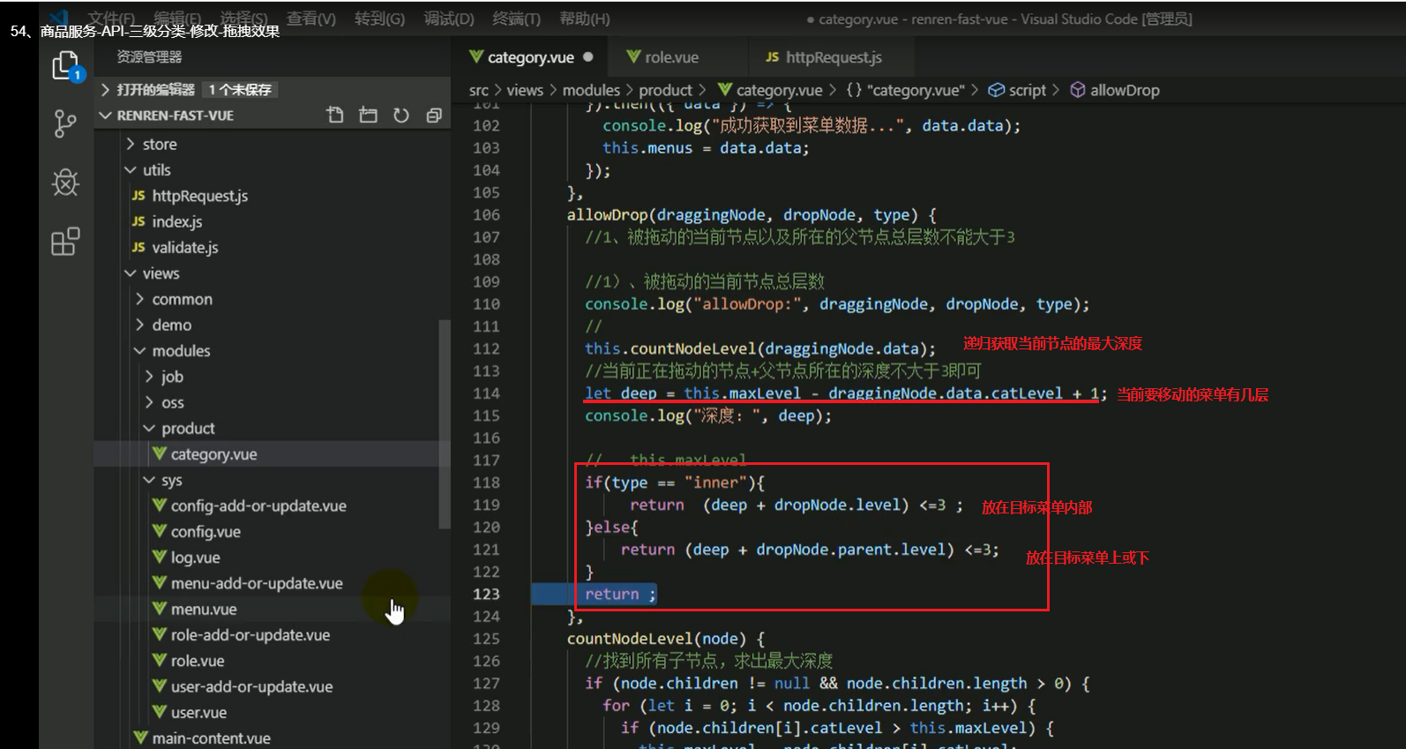Open the 转到(G) menu
1406x749 pixels.
coord(379,19)
